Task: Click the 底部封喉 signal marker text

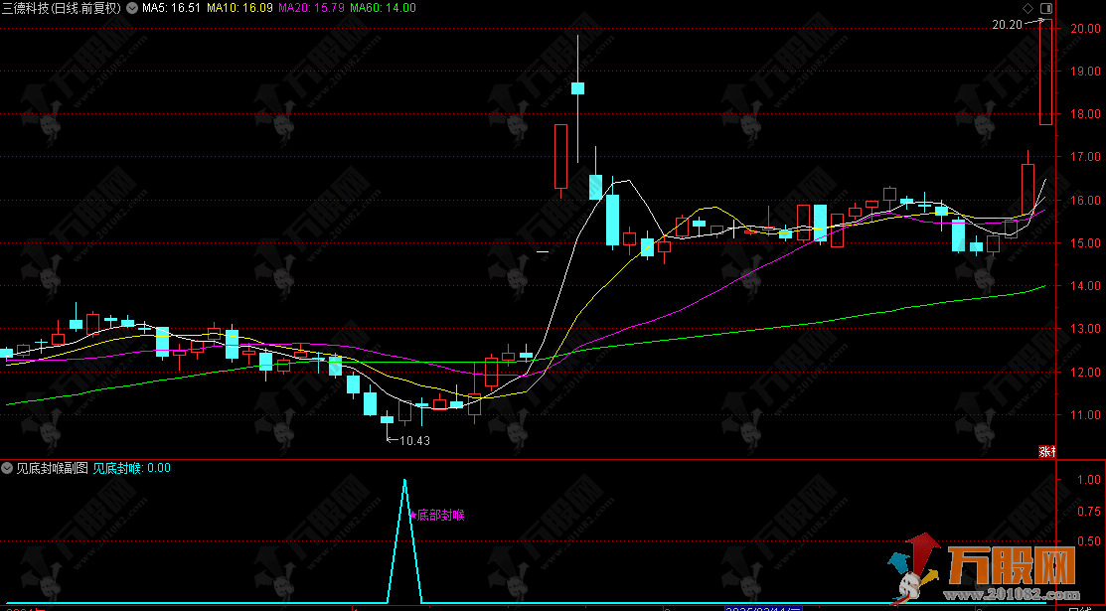Action: pos(440,515)
